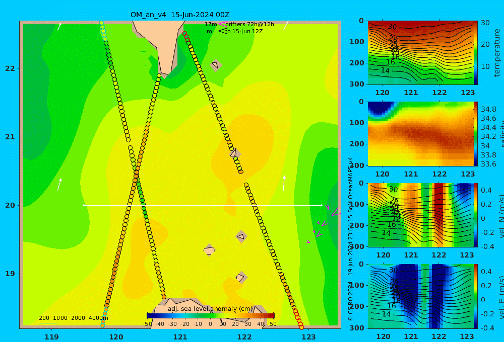504x342 pixels.
Task: Click the salinity colorbar
Action: pos(475,134)
